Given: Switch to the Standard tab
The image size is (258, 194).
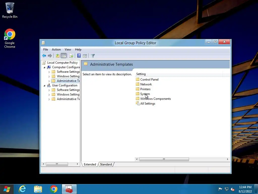Looking at the screenshot, I should [x=106, y=164].
